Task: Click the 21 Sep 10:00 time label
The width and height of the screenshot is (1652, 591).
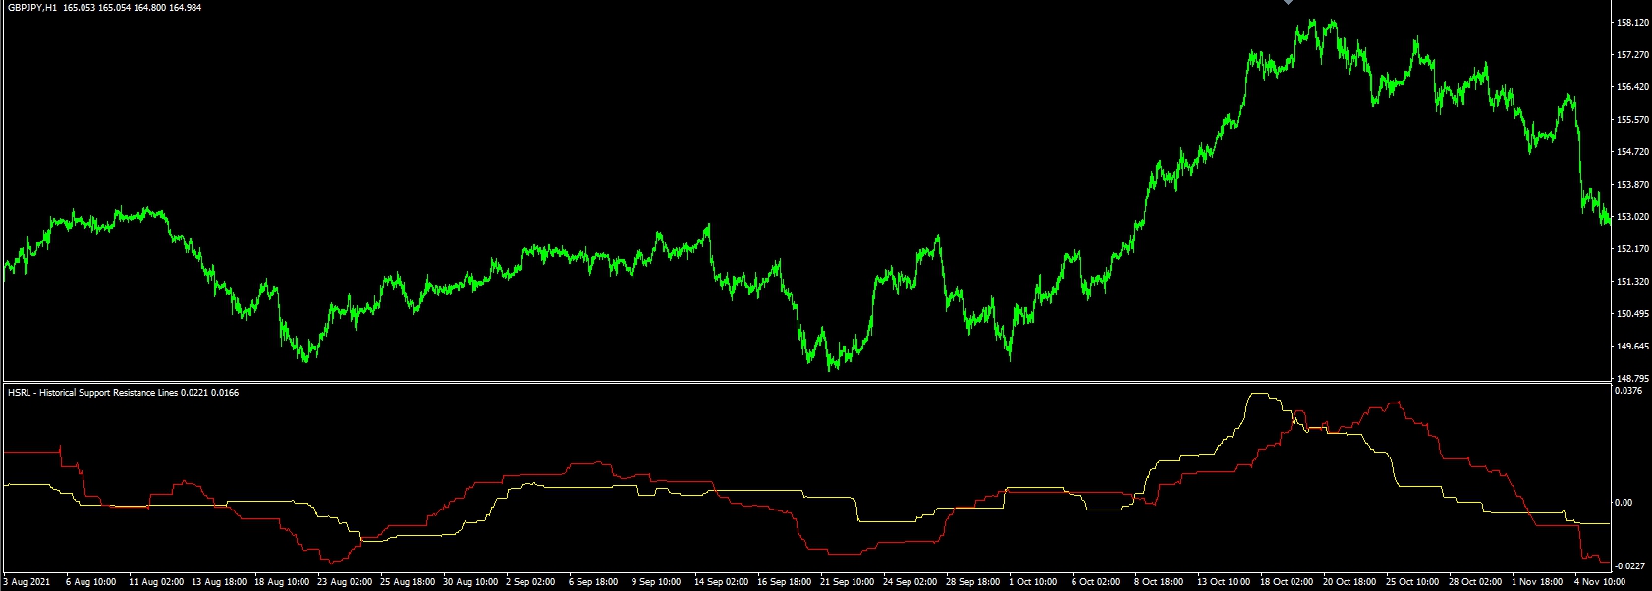Action: point(848,582)
